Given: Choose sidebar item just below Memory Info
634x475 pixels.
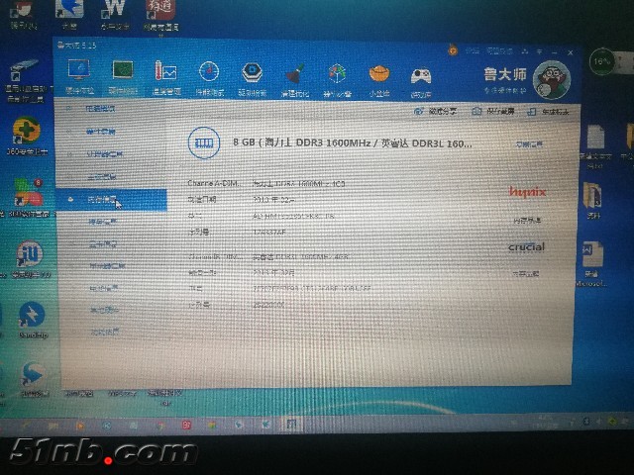Looking at the screenshot, I should [103, 223].
